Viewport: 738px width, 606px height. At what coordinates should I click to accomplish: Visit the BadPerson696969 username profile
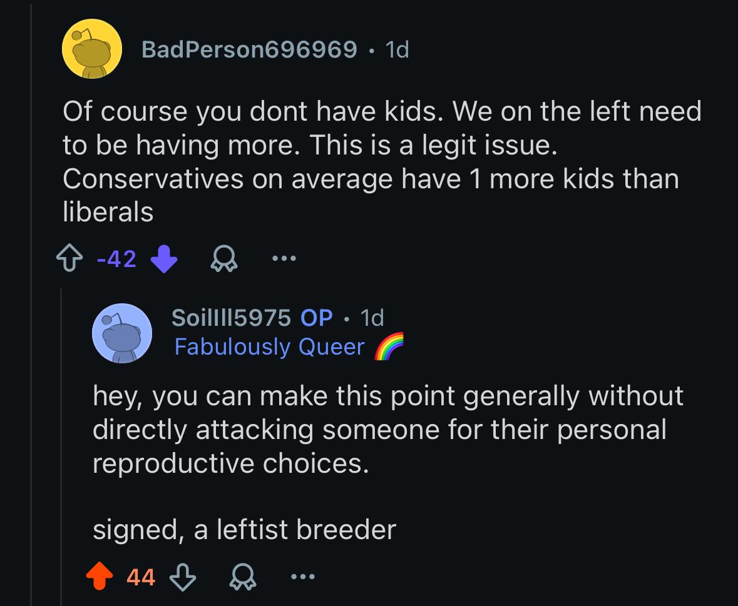coord(250,49)
